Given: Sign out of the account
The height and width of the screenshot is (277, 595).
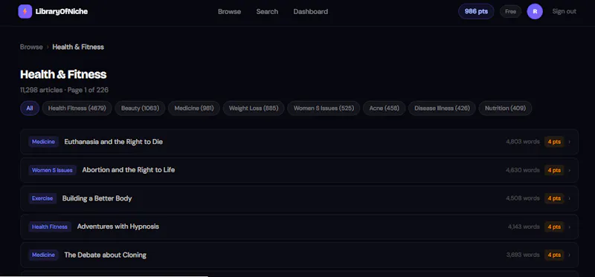Looking at the screenshot, I should (x=565, y=11).
